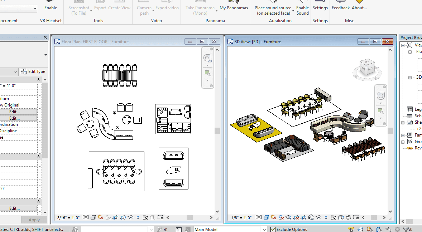422x232 pixels.
Task: Toggle Shadows off in the 3D view bar
Action: (281, 217)
